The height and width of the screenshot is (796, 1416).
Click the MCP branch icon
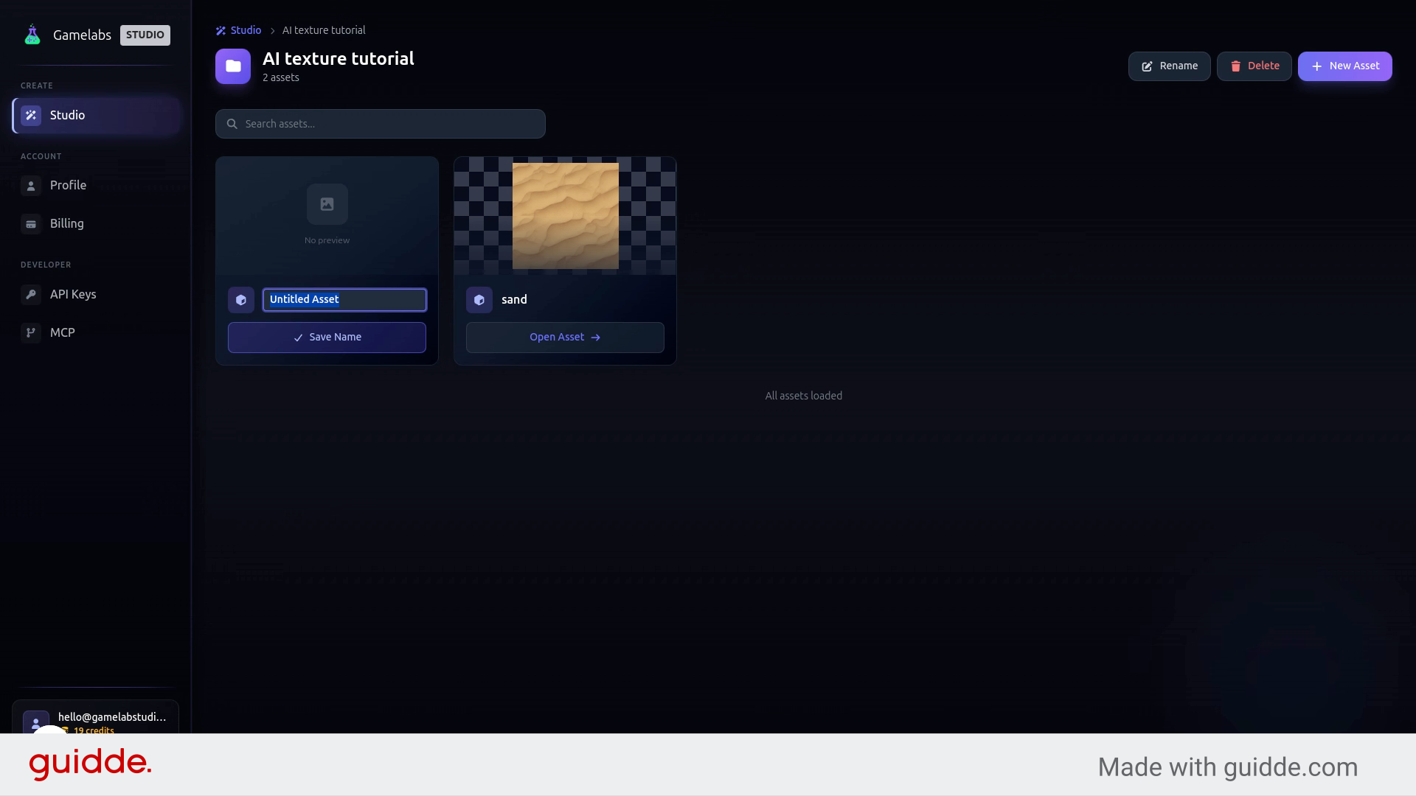coord(31,333)
